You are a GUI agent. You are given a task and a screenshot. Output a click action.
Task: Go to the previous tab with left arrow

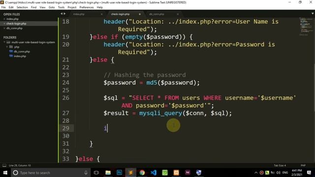pos(62,14)
